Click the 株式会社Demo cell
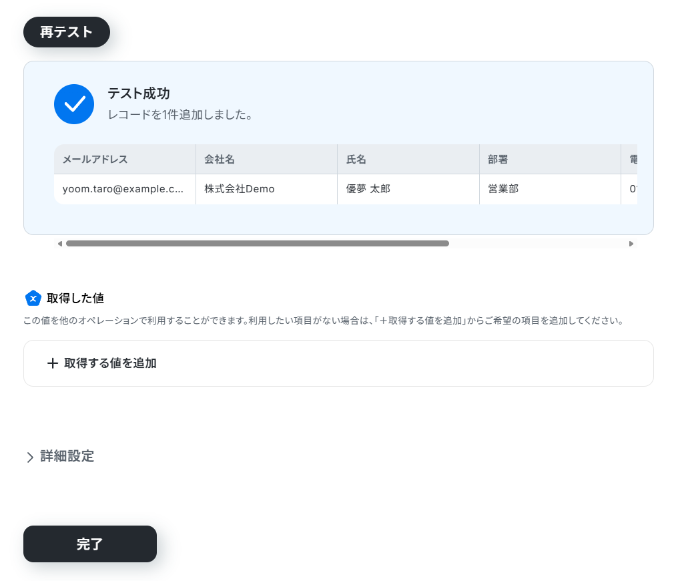Screen dimensions: 674x581 tap(266, 189)
